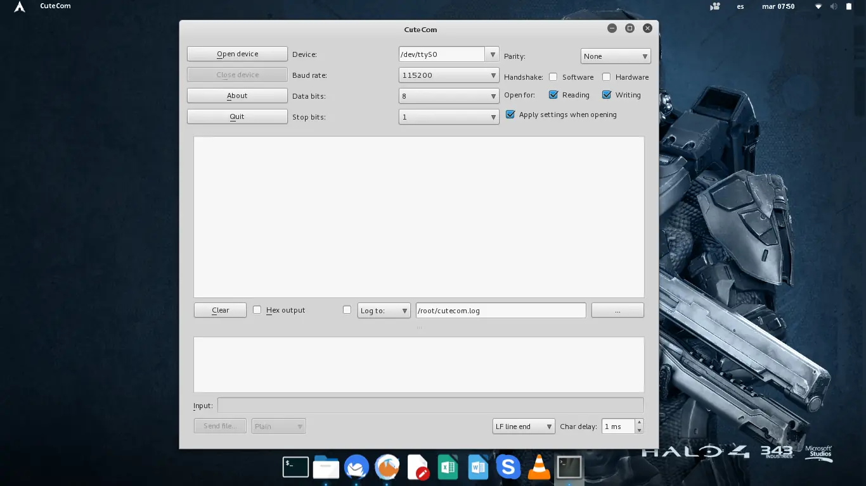866x486 pixels.
Task: Toggle Apply settings when opening
Action: pos(510,115)
